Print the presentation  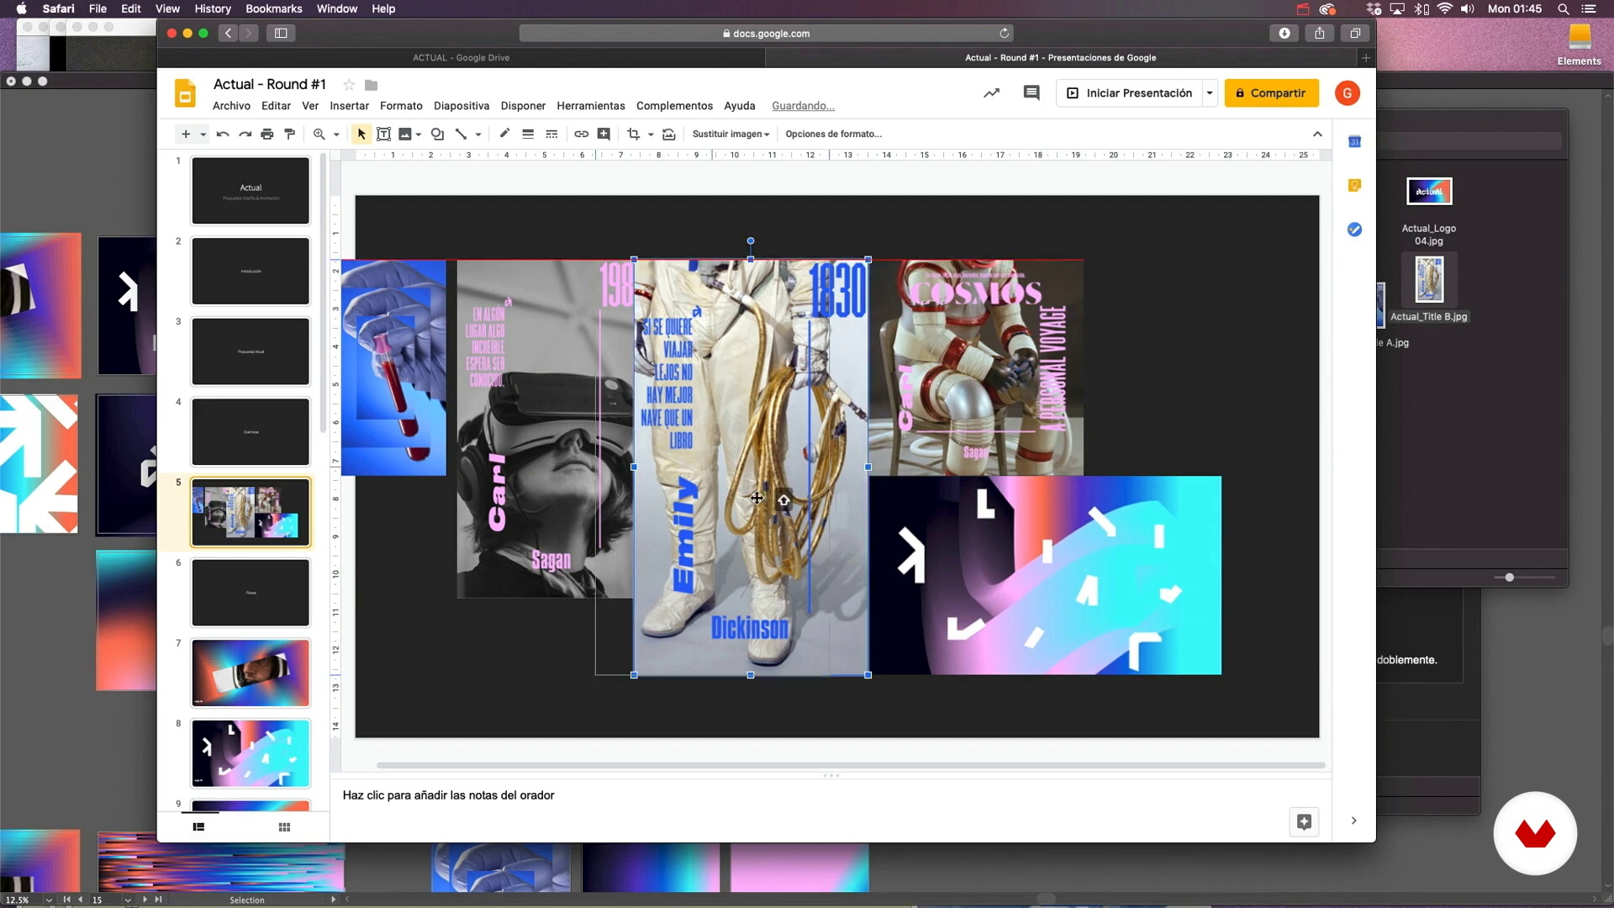[x=267, y=134]
